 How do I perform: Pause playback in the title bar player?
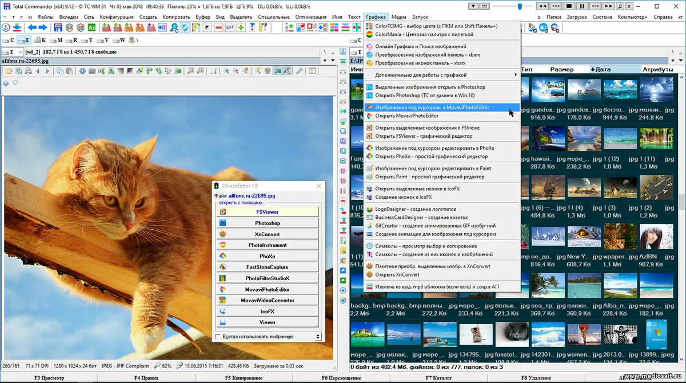point(582,6)
